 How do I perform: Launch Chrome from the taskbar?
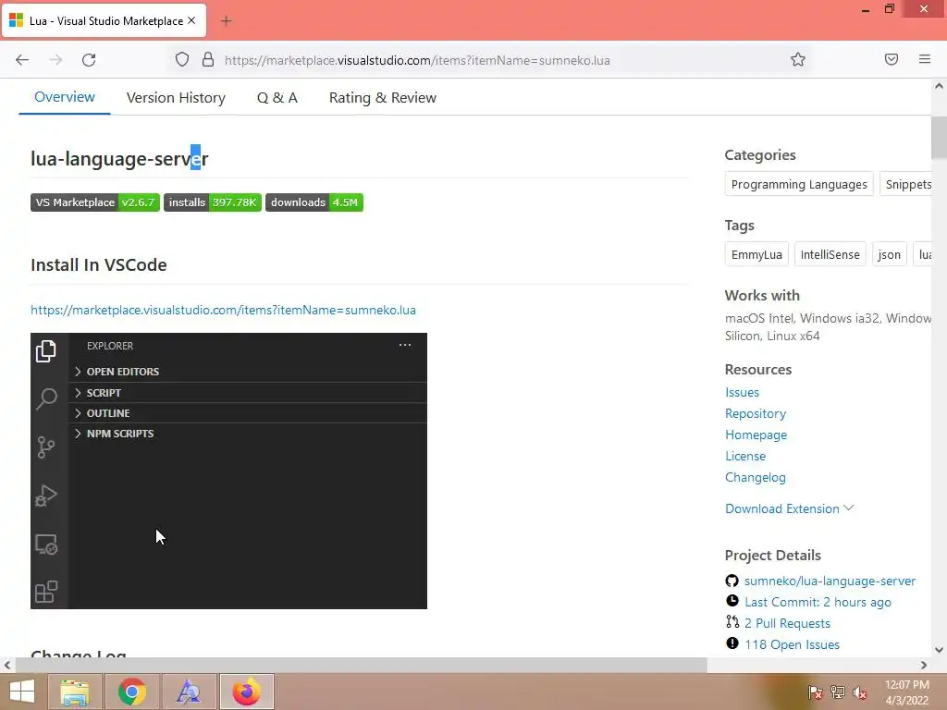click(x=132, y=692)
